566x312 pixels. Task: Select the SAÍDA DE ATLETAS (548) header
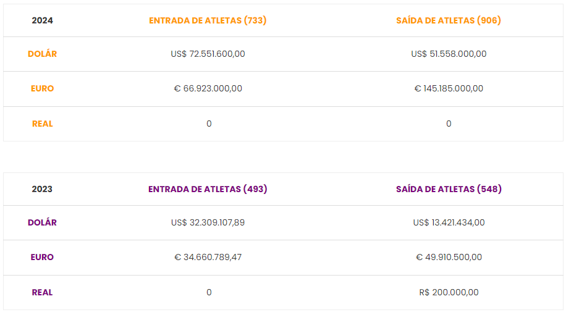(x=449, y=189)
